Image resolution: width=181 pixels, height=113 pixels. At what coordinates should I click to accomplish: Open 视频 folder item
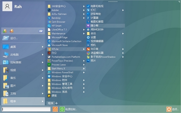23,70
